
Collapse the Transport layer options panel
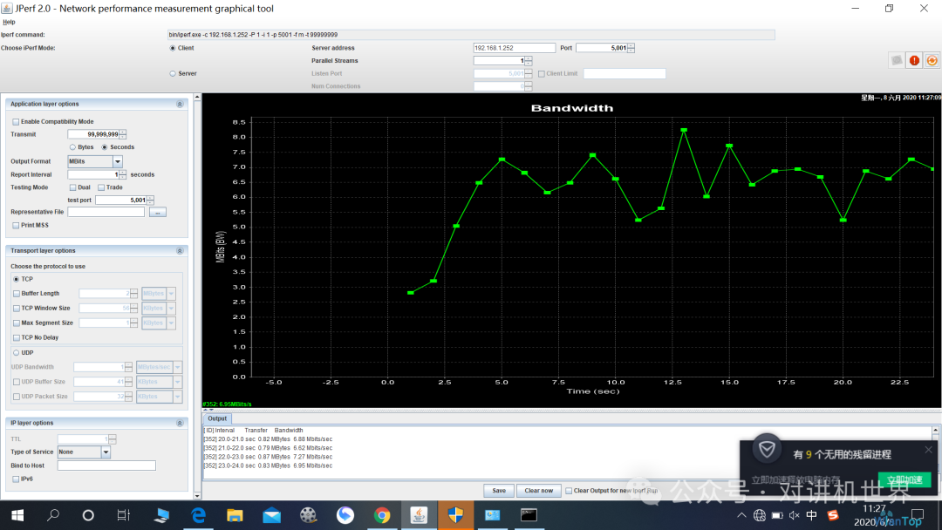(180, 251)
